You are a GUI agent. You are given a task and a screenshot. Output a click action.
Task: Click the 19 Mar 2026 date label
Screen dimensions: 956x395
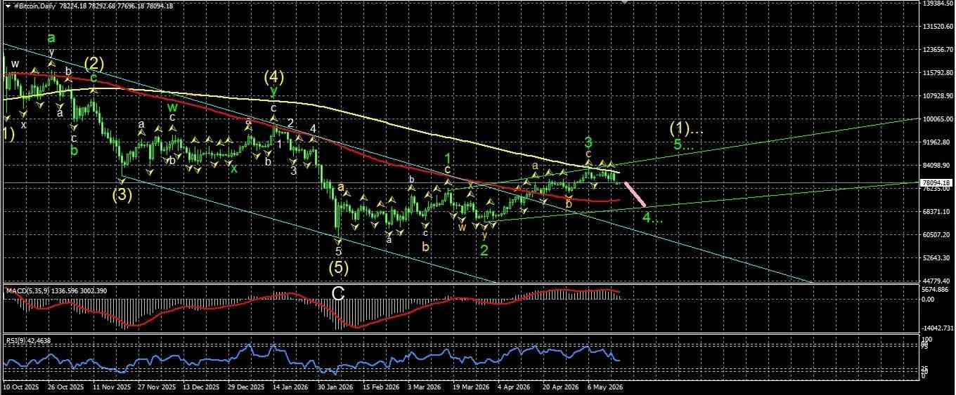click(x=471, y=387)
